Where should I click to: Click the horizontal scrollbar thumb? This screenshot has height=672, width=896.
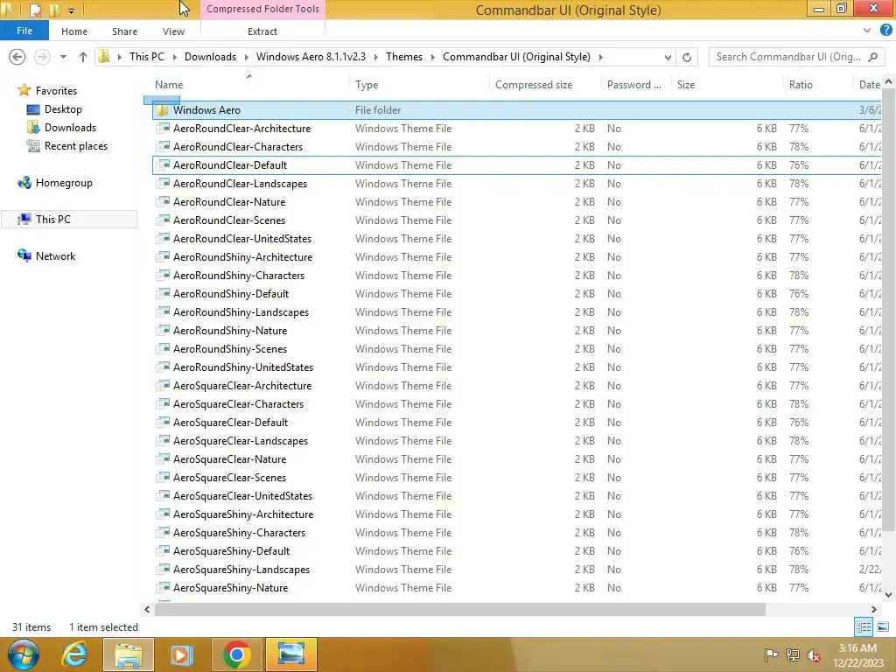pos(460,609)
